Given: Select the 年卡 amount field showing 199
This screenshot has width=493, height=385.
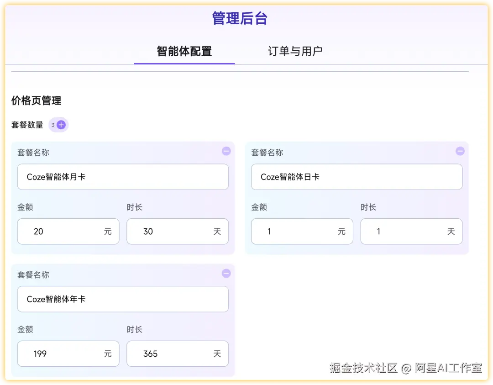Looking at the screenshot, I should pyautogui.click(x=68, y=353).
